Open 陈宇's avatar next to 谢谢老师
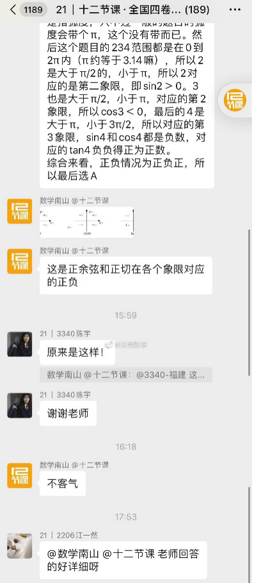Screen dimensions: 261x583 20,406
